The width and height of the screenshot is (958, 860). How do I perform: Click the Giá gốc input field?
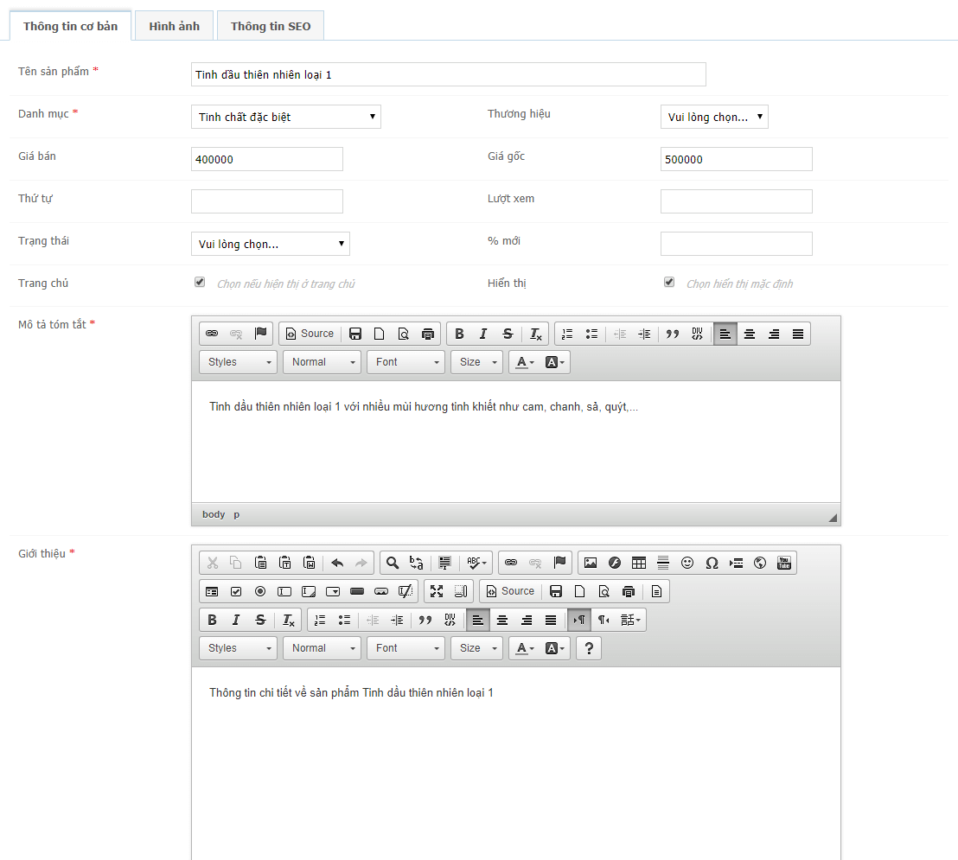pos(736,159)
